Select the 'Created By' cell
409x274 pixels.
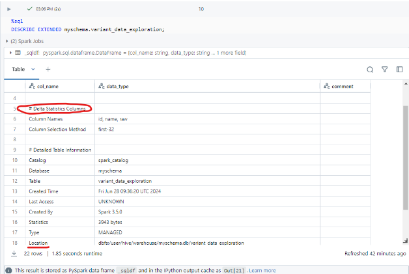click(60, 212)
